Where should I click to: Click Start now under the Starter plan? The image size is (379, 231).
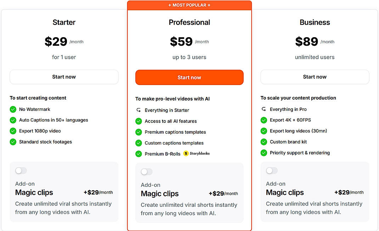pyautogui.click(x=64, y=77)
